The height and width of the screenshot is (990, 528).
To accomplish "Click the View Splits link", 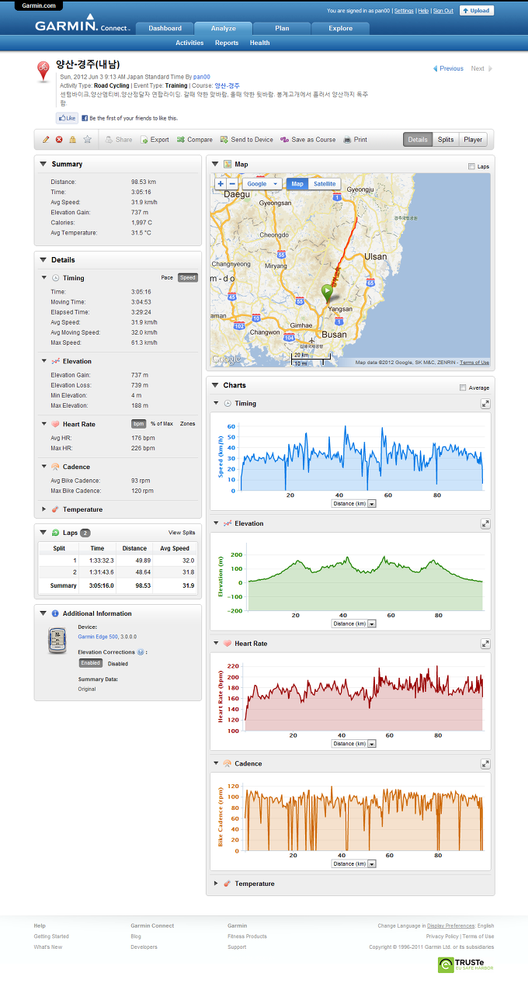I will pyautogui.click(x=182, y=533).
